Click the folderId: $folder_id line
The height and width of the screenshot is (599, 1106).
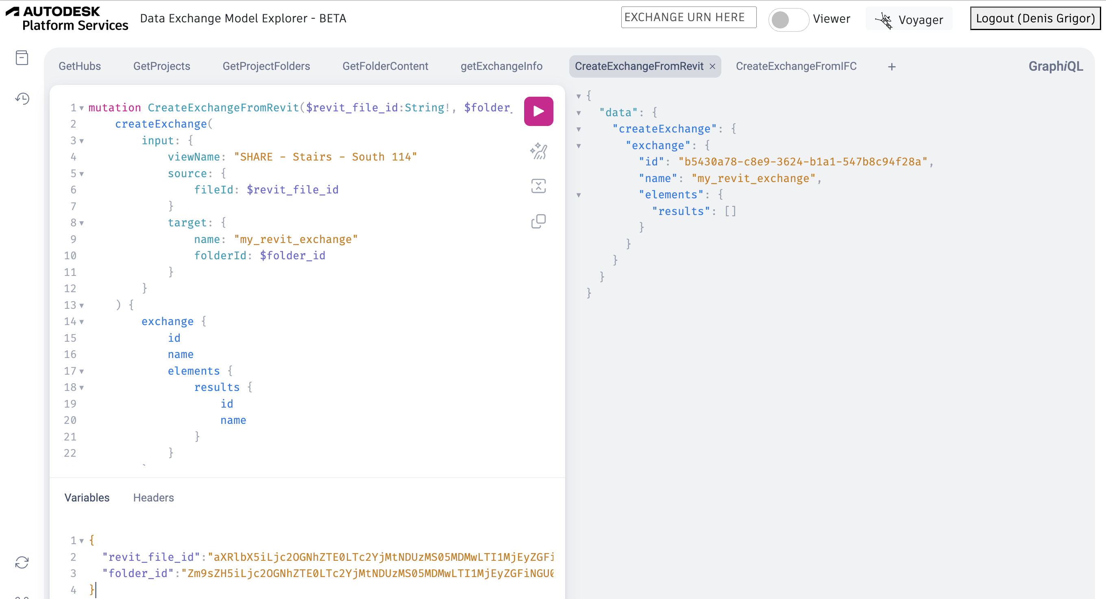[x=260, y=255]
